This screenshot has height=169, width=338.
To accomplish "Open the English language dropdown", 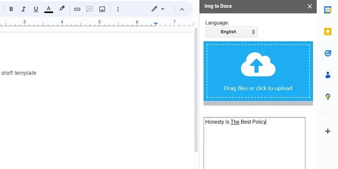I will tap(231, 32).
